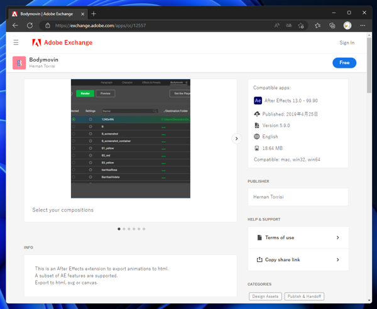Viewport: 377px width, 309px height.
Task: Click the Select your compositions caption
Action: click(63, 210)
